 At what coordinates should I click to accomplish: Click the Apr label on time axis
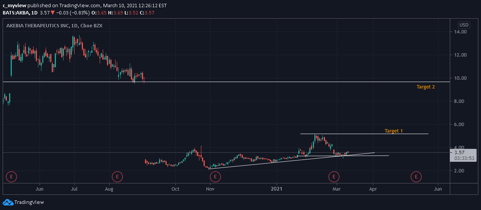click(x=373, y=188)
